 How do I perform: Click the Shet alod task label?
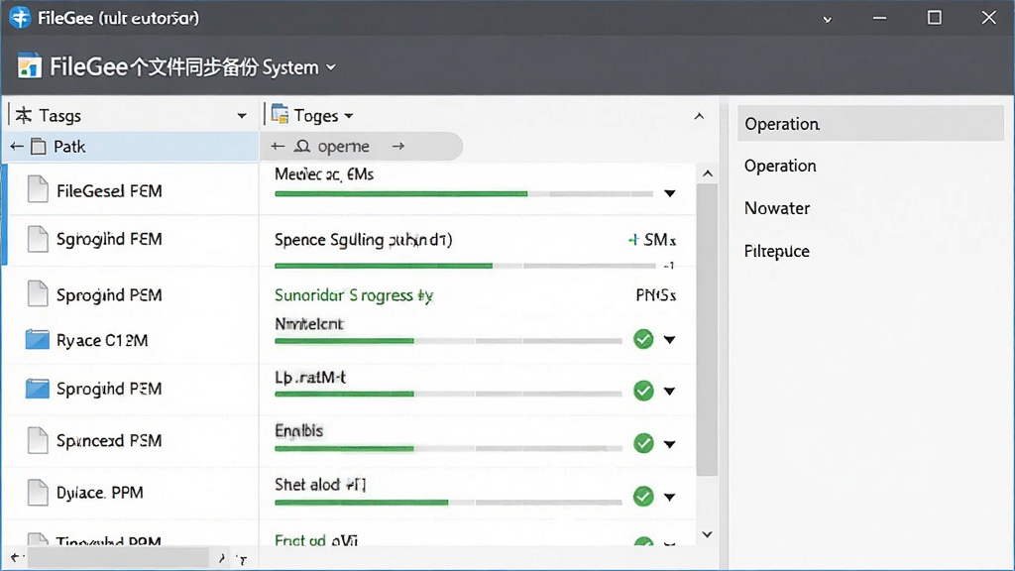(320, 484)
